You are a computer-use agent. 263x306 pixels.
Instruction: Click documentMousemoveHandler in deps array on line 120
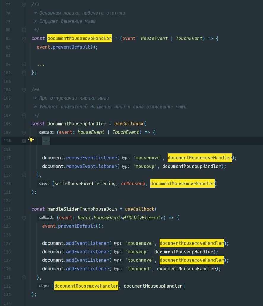pos(182,183)
